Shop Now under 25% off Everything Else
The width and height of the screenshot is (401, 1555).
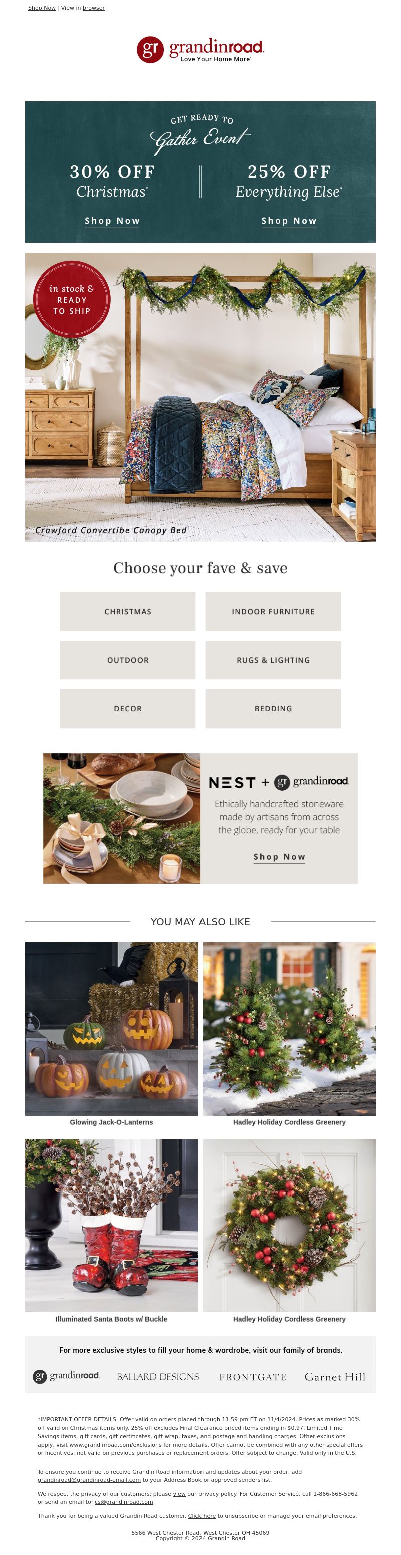[x=289, y=221]
